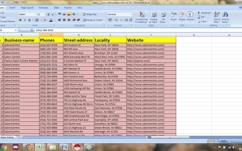This screenshot has height=151, width=242.
Task: Open Conditional Formatting menu
Action: click(141, 17)
